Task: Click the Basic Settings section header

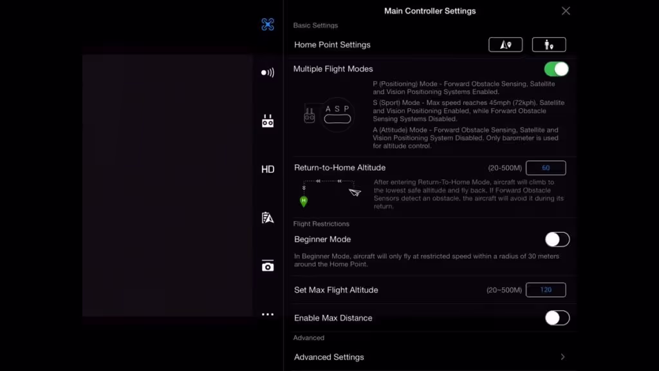Action: [x=315, y=25]
